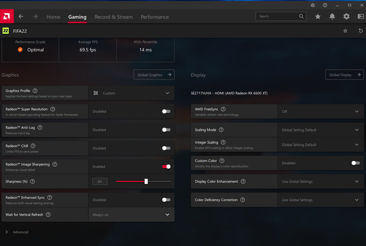Click the AMD logo home icon
The width and height of the screenshot is (366, 246).
[x=7, y=16]
